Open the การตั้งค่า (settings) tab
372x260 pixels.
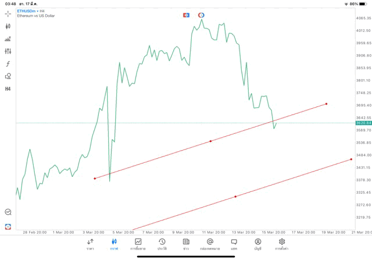click(282, 244)
